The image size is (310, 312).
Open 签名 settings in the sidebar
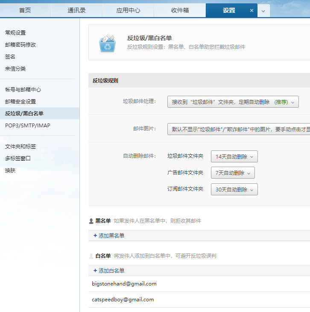tap(10, 57)
